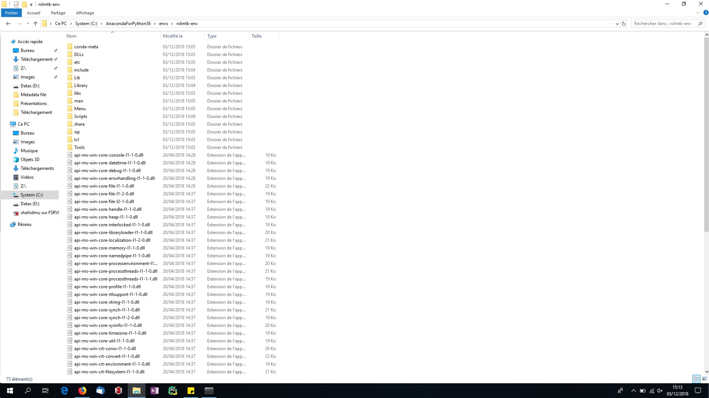Screen dimensions: 709x398
Task: Open OneNote from the taskbar
Action: click(x=154, y=391)
